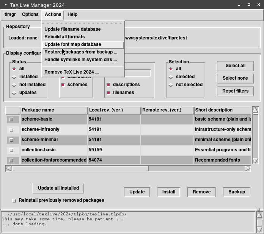Click the Package name column header
The width and height of the screenshot is (264, 234).
(54, 110)
